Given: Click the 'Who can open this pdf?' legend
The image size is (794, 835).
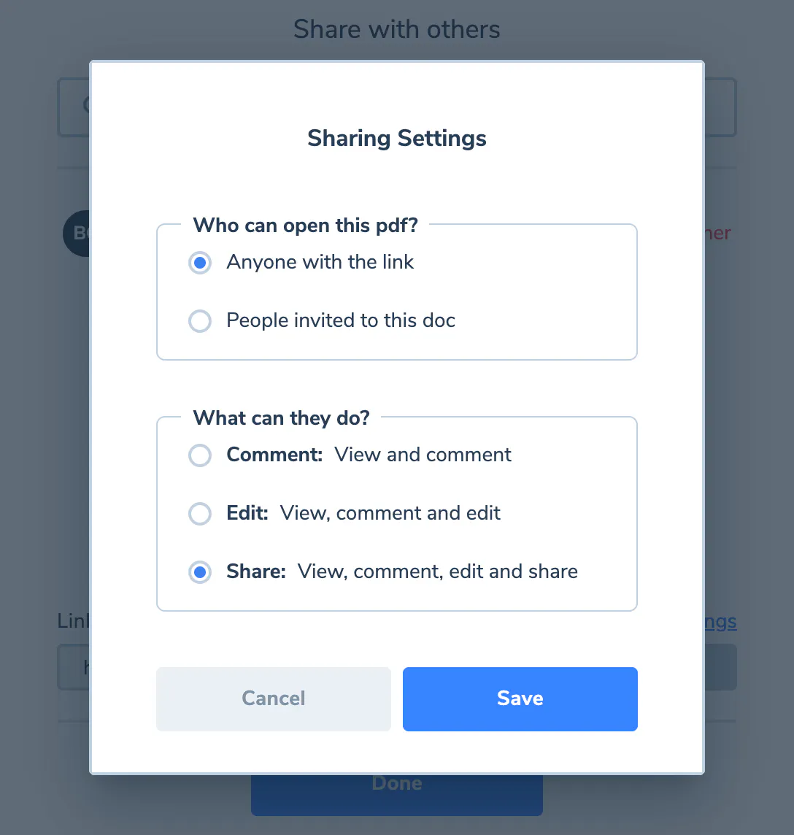Looking at the screenshot, I should 305,226.
